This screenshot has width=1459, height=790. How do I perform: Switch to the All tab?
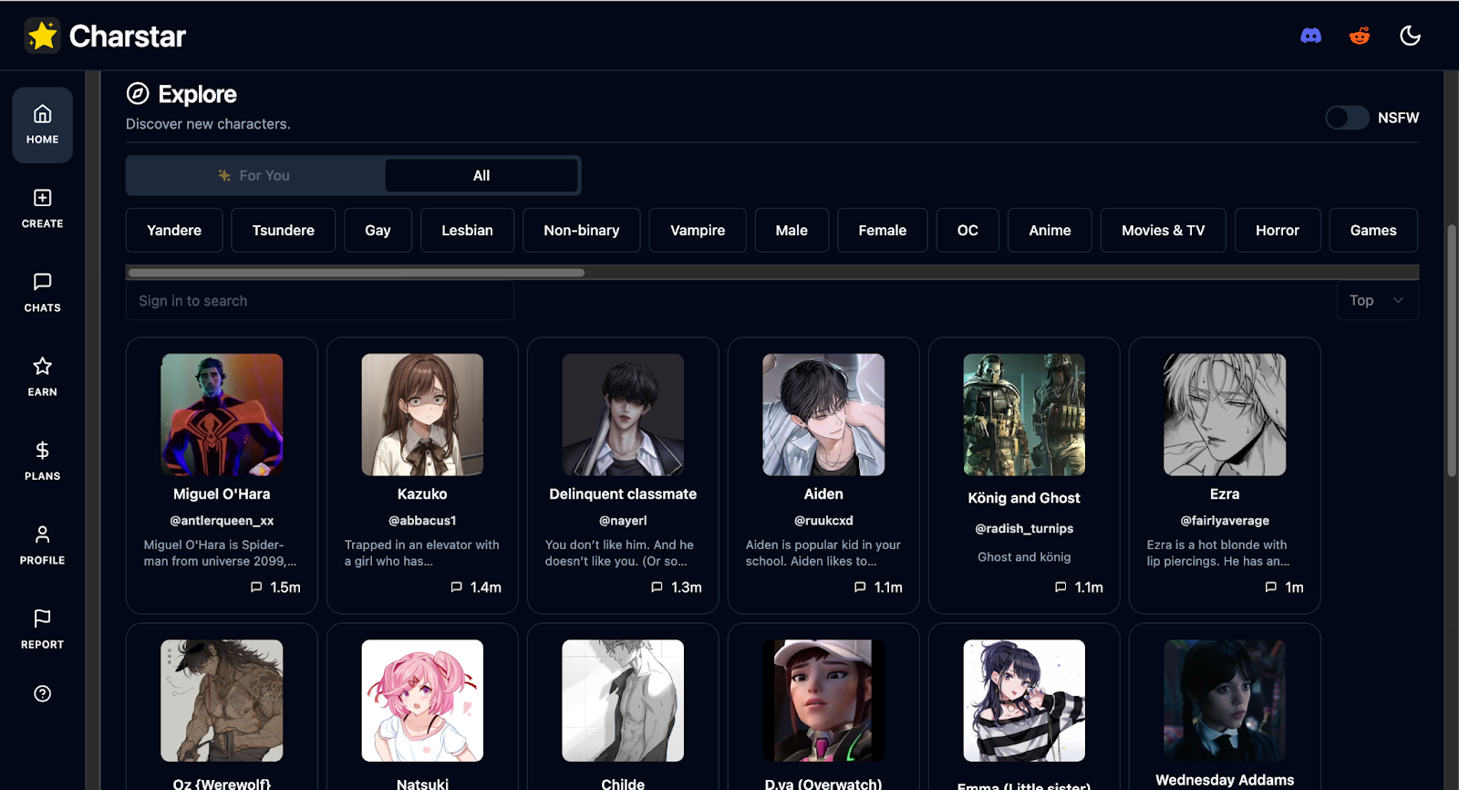click(x=481, y=175)
